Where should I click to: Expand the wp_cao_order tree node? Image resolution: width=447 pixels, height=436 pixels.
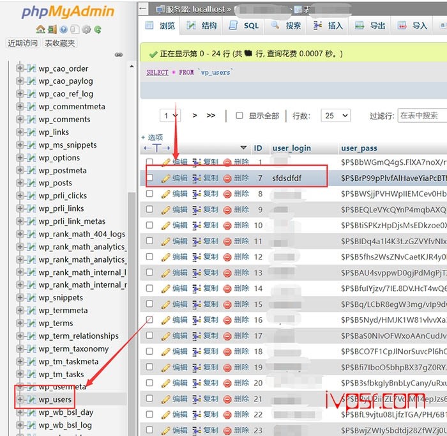tap(20, 68)
